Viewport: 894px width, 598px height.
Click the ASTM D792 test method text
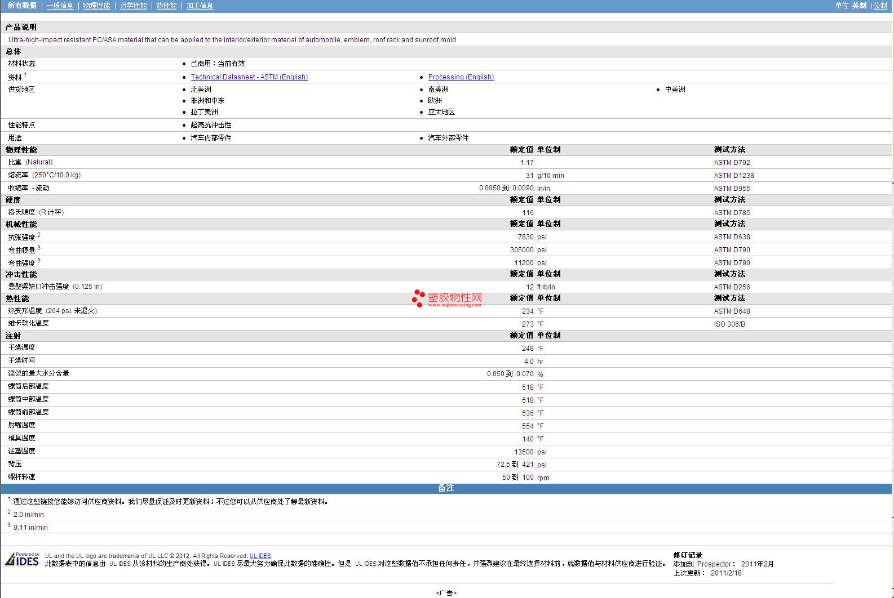[x=732, y=163]
